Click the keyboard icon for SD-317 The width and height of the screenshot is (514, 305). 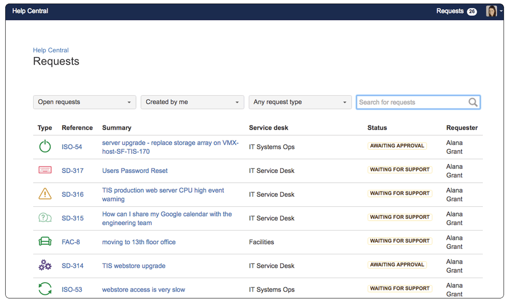pyautogui.click(x=45, y=170)
